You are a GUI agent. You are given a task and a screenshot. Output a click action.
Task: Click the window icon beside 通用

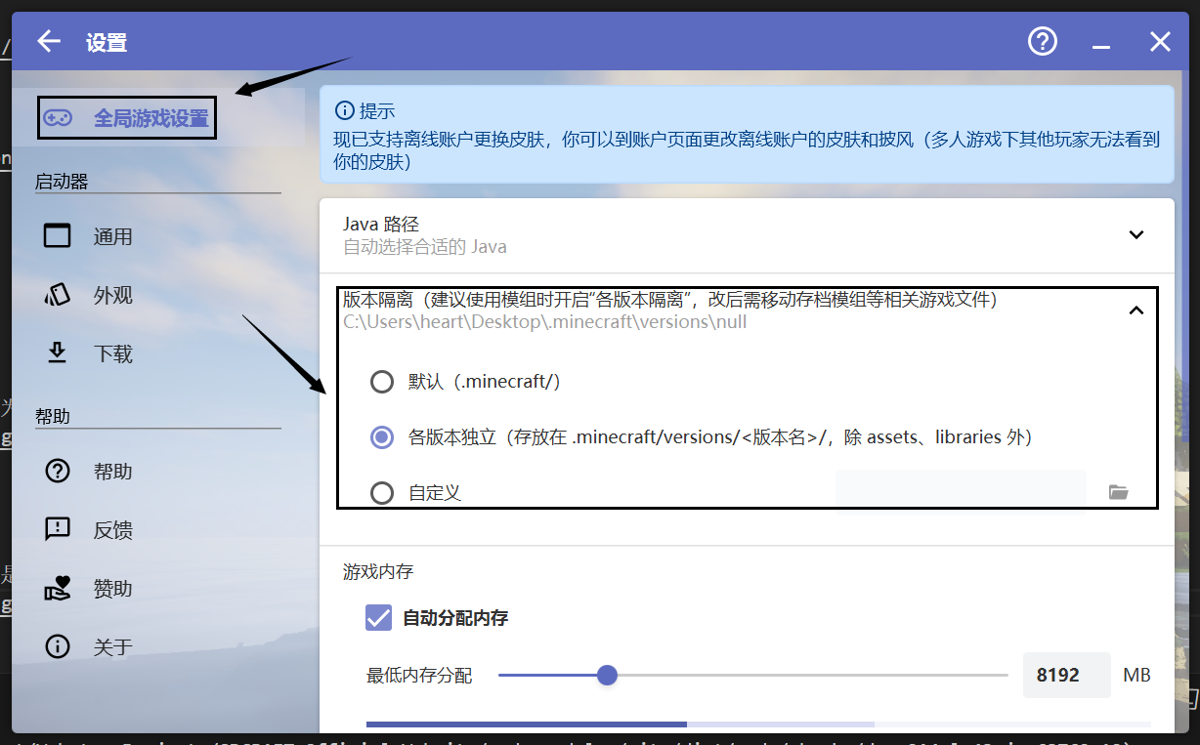pos(58,236)
